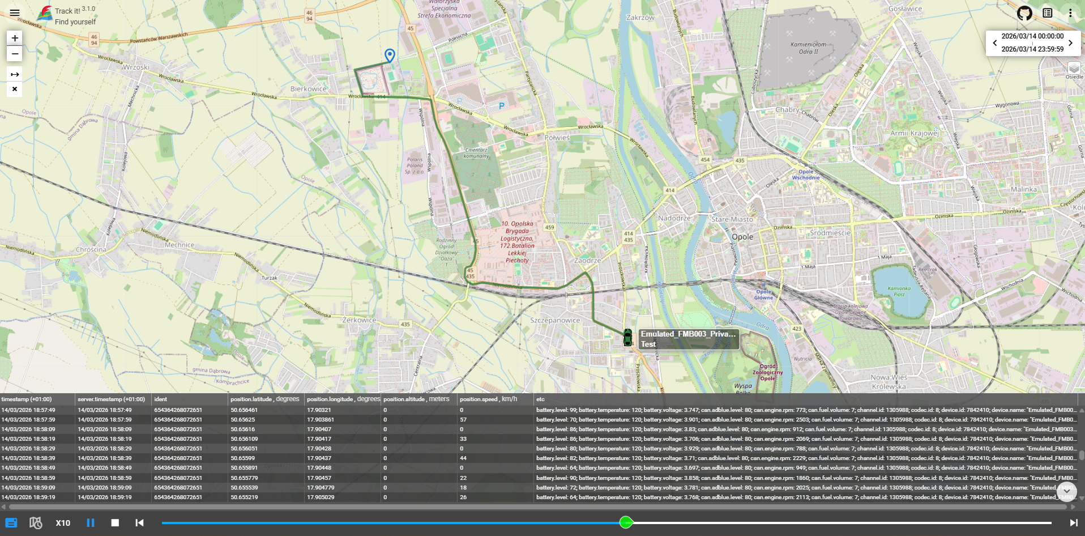Toggle the telemetry table visibility

point(11,522)
